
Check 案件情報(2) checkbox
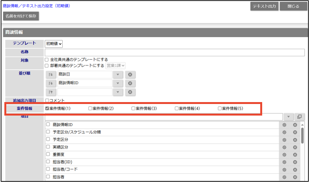tap(90, 108)
